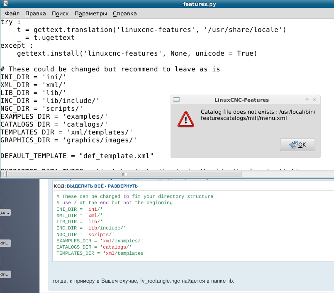Viewport: 334px width, 293px height.
Task: Click the line INI_DIR = 'ini/' in editor
Action: 33,77
